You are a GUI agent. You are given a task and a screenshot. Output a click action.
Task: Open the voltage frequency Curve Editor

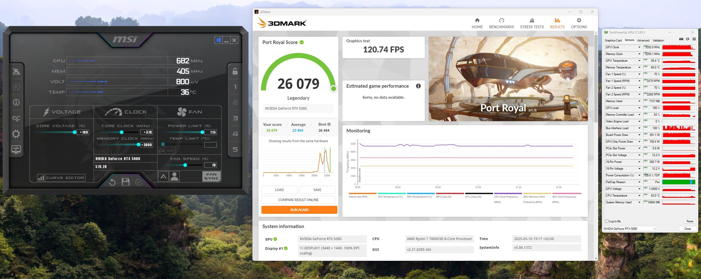(x=61, y=178)
